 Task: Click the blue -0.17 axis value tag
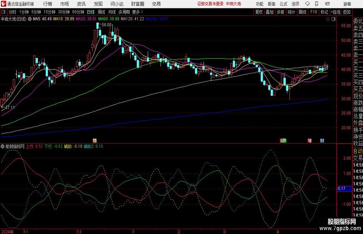click(x=344, y=189)
